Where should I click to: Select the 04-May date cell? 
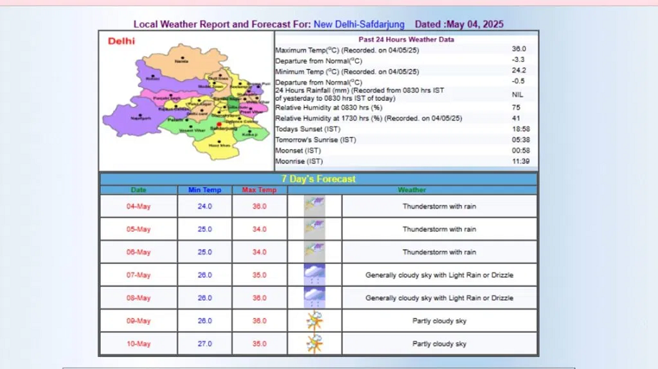click(x=139, y=206)
